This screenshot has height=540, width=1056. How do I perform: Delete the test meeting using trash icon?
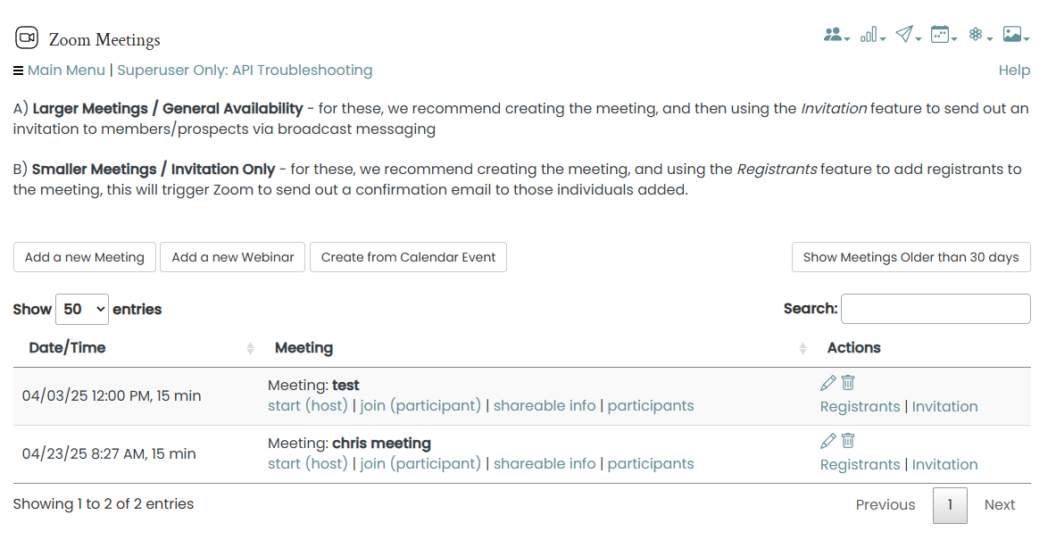[848, 382]
